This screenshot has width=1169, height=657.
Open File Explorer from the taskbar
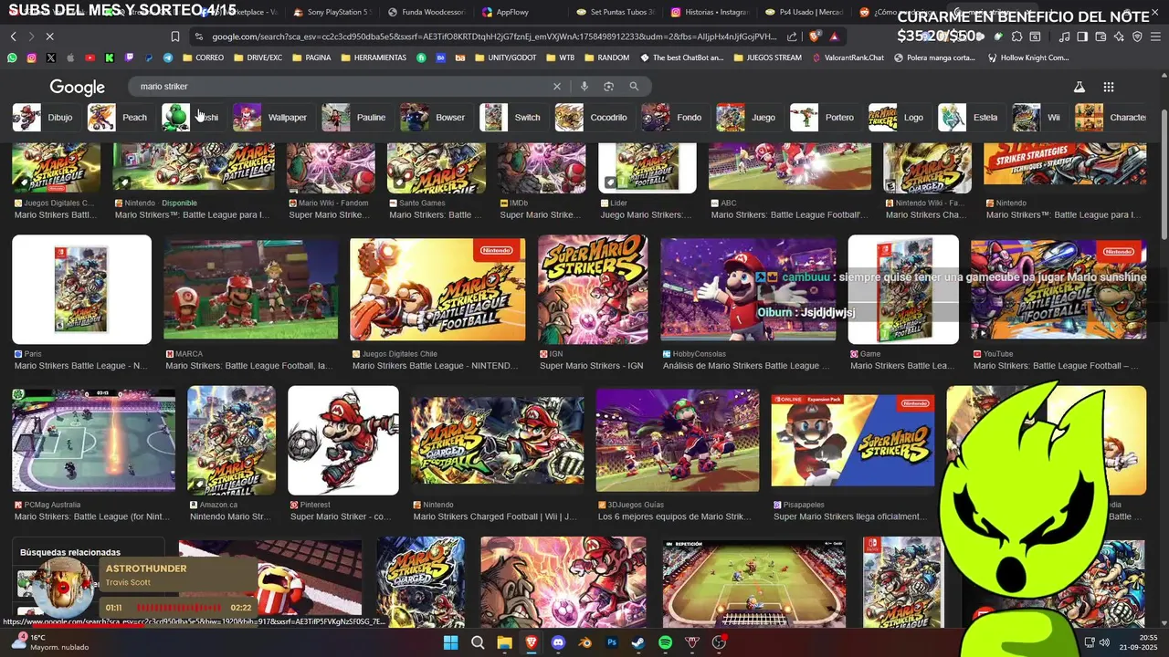[x=504, y=642]
